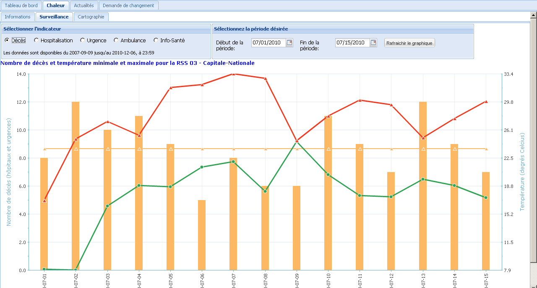Screen dimensions: 537x288
Task: Click Rafraîchir le graphique button
Action: point(409,43)
